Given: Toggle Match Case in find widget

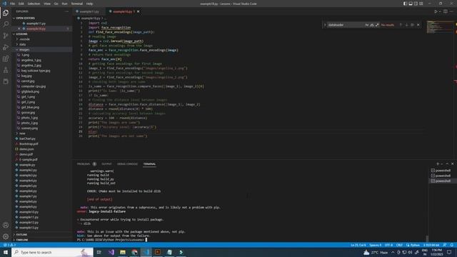Looking at the screenshot, I should click(367, 25).
